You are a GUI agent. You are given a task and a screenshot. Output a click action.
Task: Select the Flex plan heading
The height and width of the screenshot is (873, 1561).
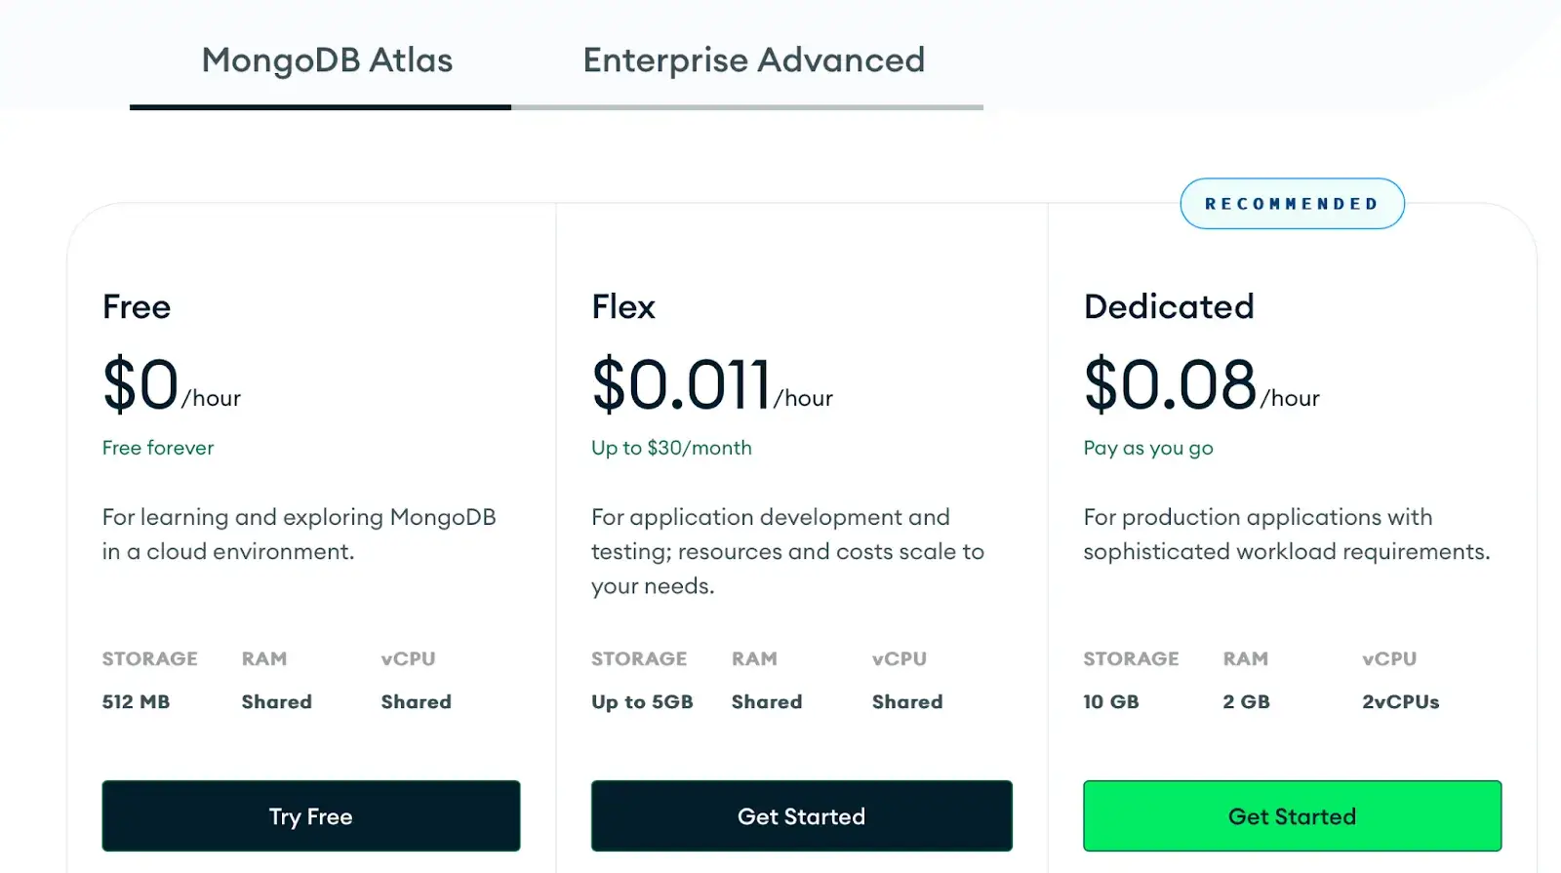(x=622, y=307)
